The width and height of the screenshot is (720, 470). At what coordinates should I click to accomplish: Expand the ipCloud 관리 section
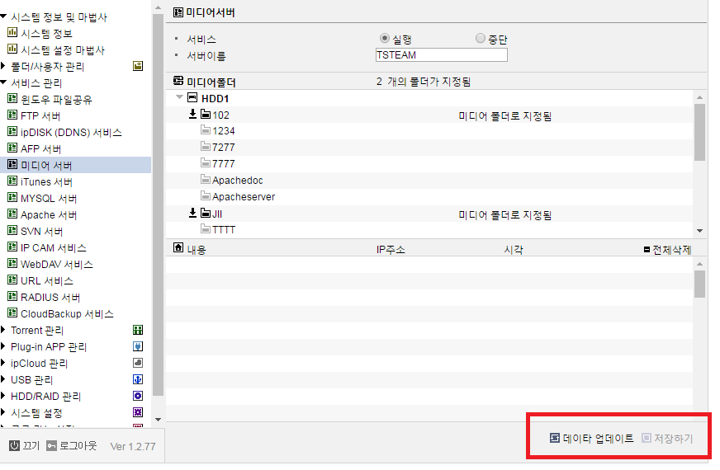click(3, 363)
